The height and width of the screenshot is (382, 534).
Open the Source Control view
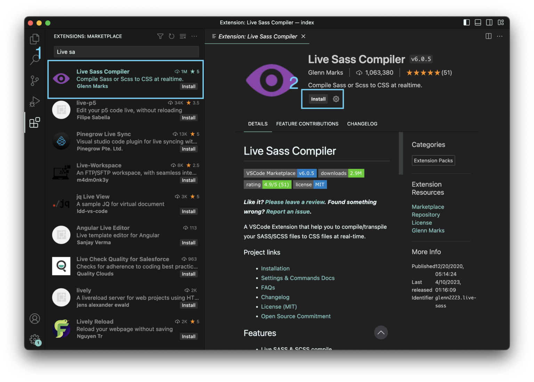pyautogui.click(x=34, y=81)
